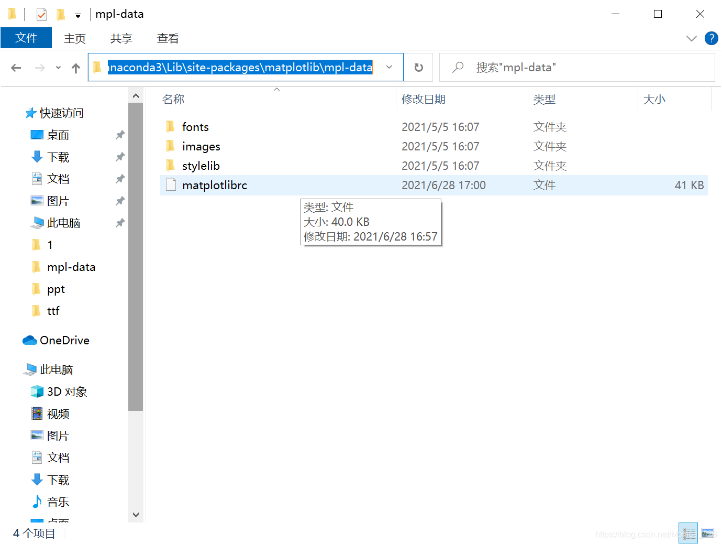This screenshot has width=722, height=544.
Task: Navigate up one folder level
Action: click(76, 68)
